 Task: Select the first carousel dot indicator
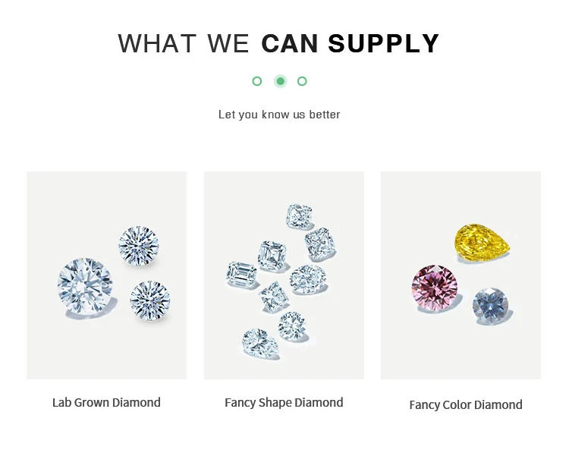click(257, 81)
